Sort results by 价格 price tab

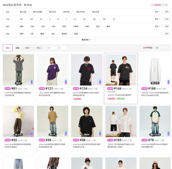[28, 48]
